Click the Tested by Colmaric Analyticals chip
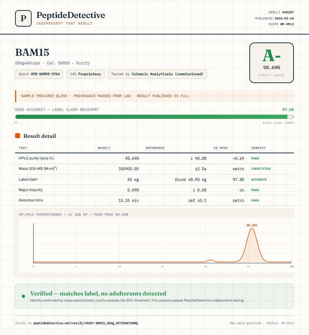 157,74
